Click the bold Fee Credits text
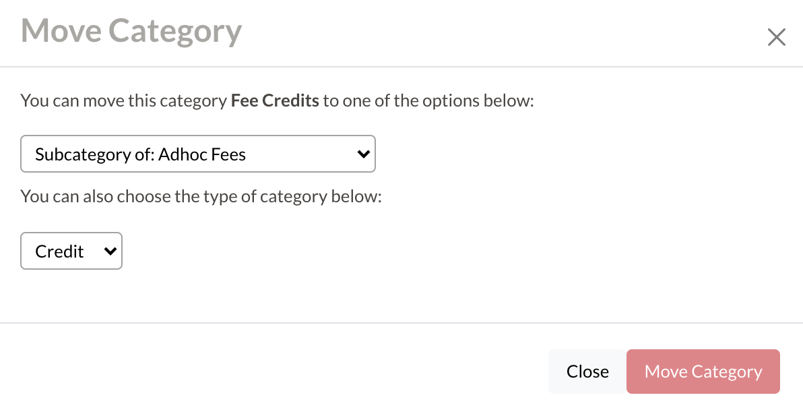The width and height of the screenshot is (803, 414). point(274,100)
